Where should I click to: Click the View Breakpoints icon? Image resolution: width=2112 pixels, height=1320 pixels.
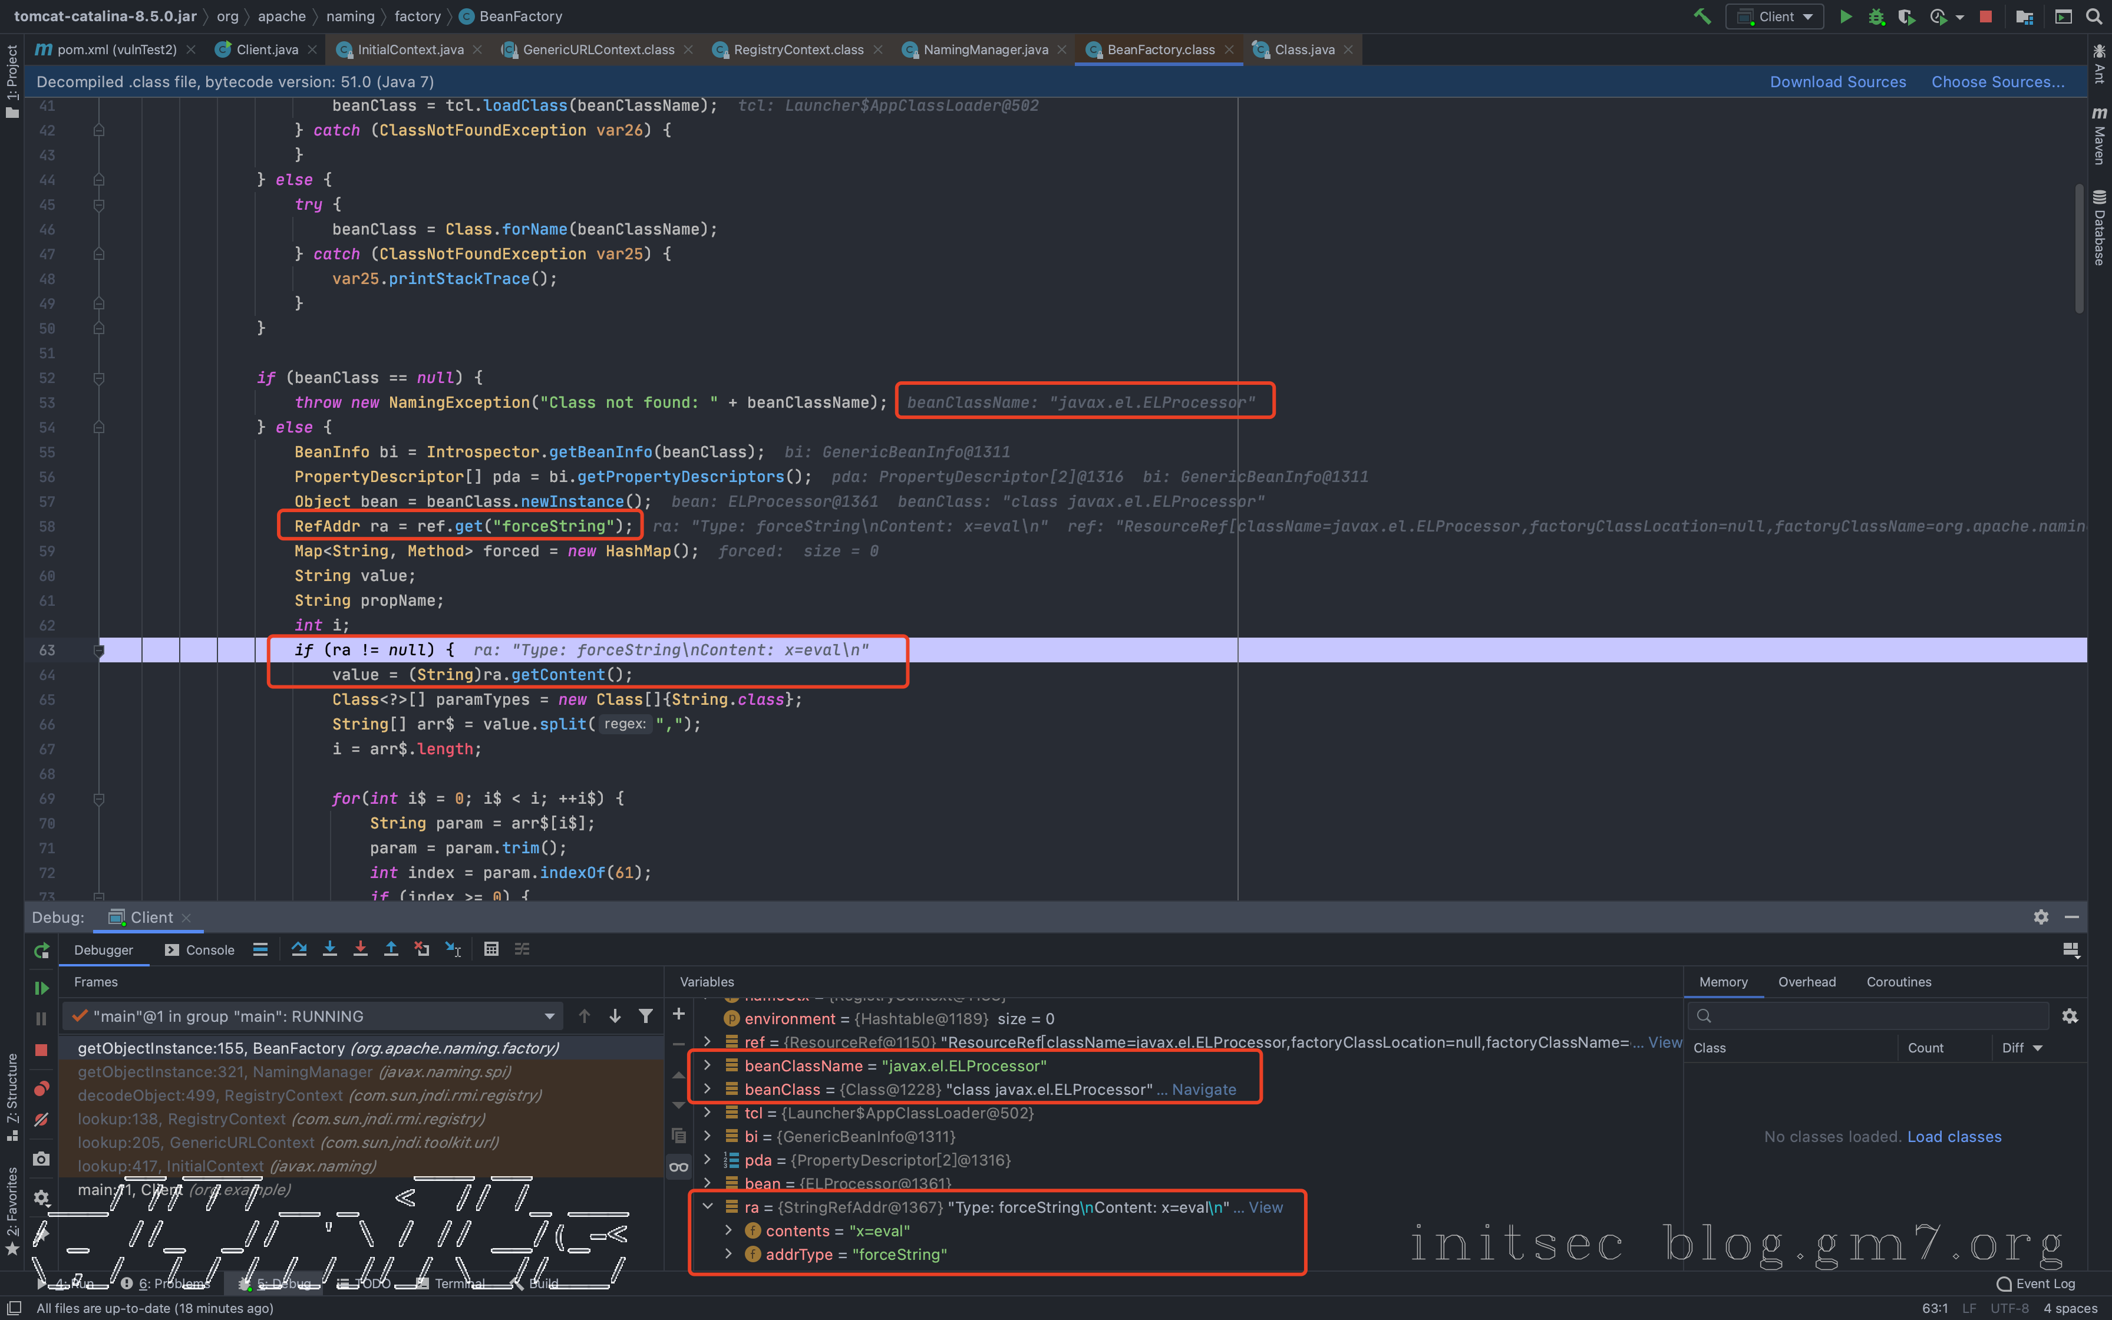[x=41, y=1088]
